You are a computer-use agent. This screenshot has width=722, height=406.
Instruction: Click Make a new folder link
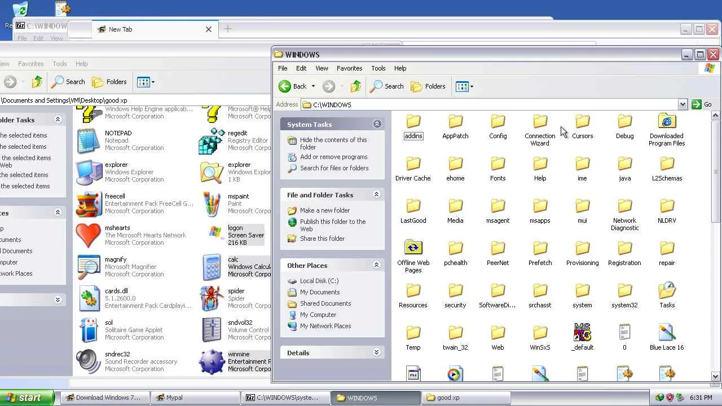coord(325,210)
